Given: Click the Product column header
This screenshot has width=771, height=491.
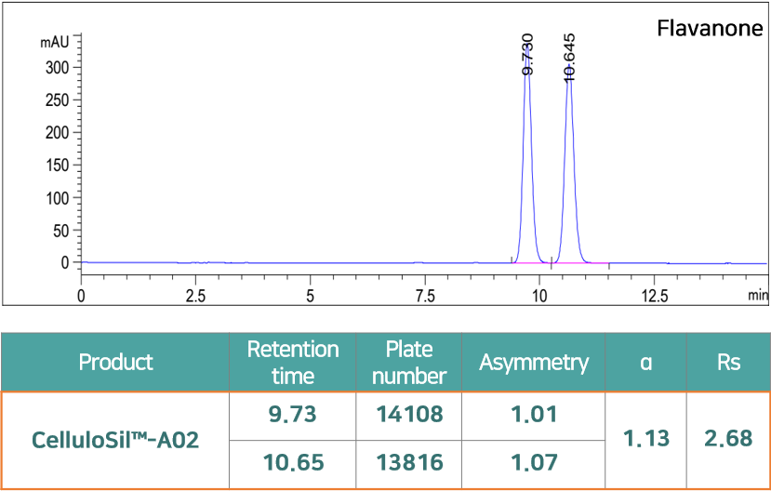Looking at the screenshot, I should [115, 363].
